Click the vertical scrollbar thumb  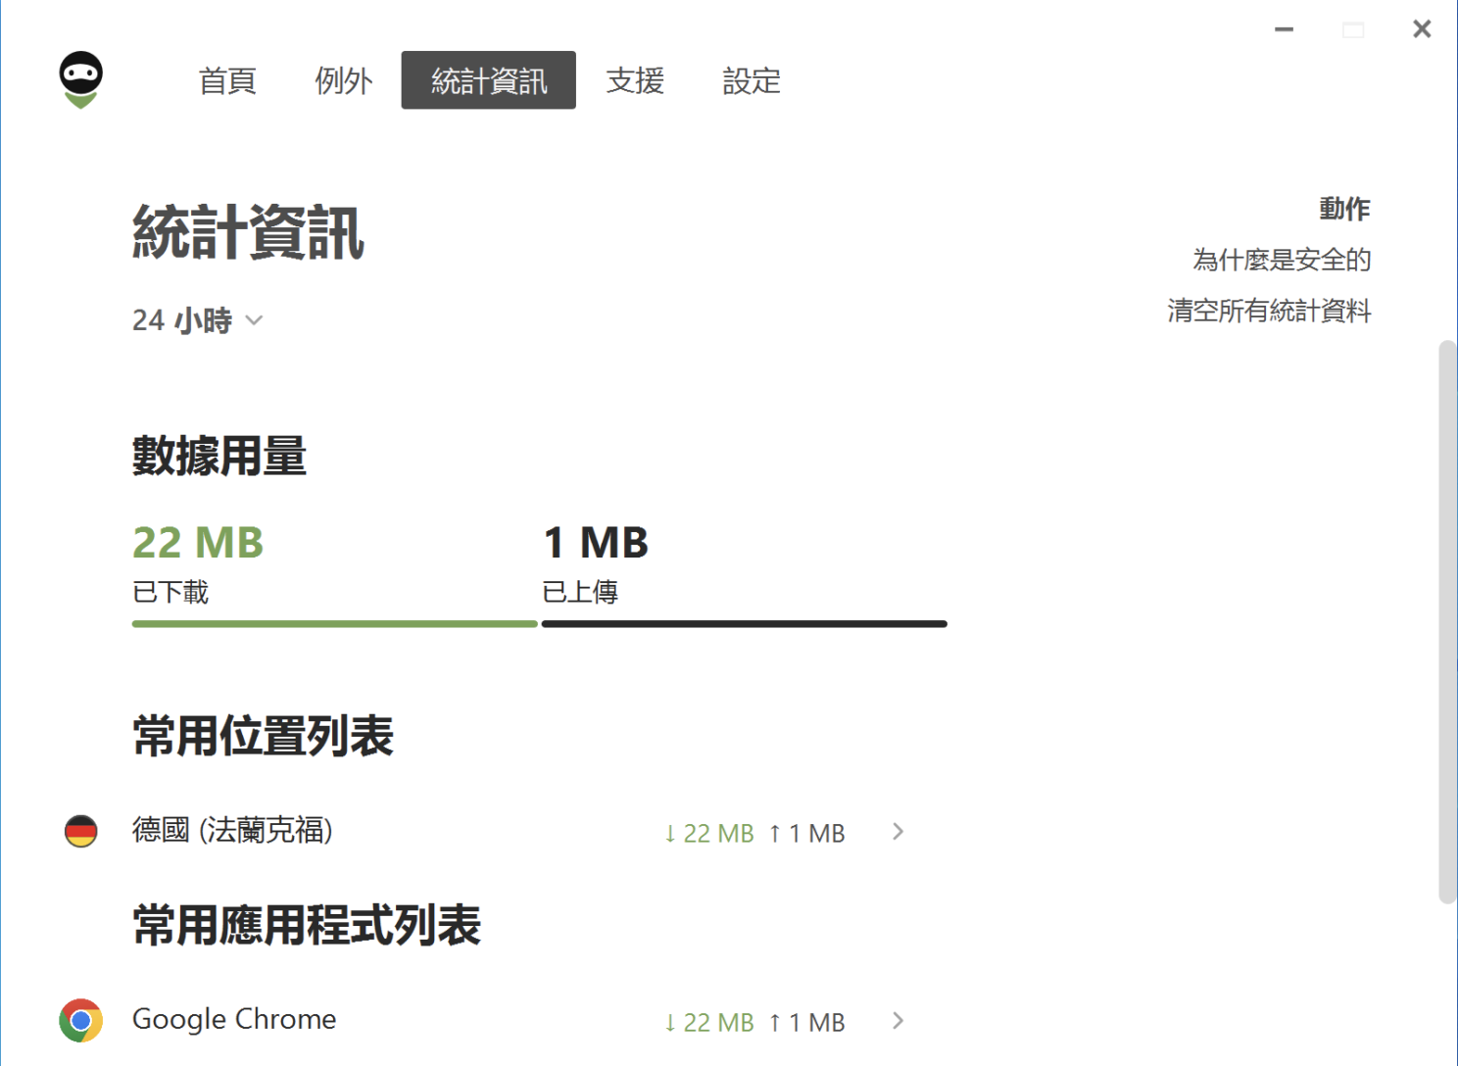click(x=1447, y=621)
